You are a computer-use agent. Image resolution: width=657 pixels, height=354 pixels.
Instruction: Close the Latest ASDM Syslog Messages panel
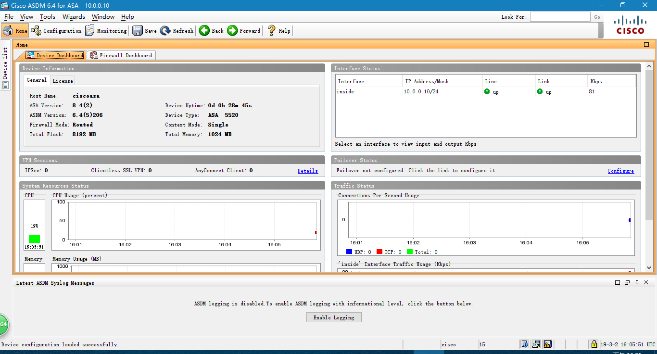(646, 283)
